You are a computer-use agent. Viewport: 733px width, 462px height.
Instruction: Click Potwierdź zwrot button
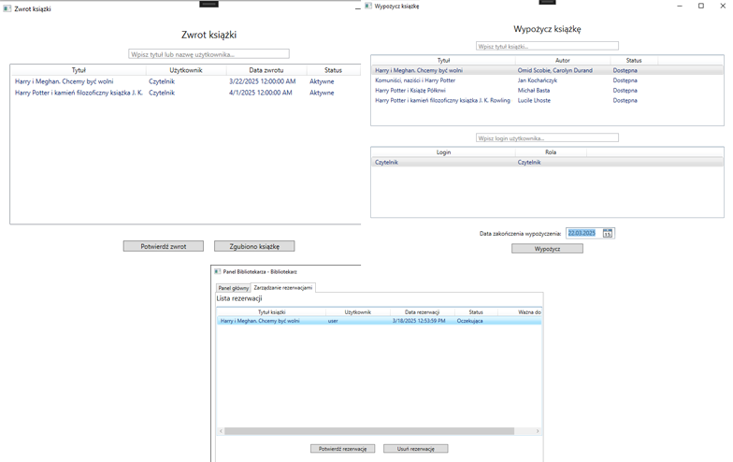pos(163,246)
